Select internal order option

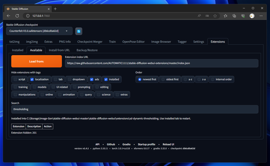pos(213,79)
